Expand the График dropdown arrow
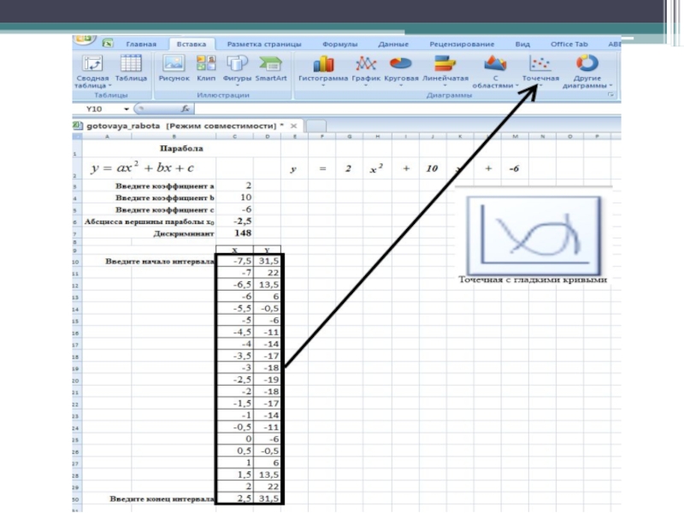 coord(366,85)
